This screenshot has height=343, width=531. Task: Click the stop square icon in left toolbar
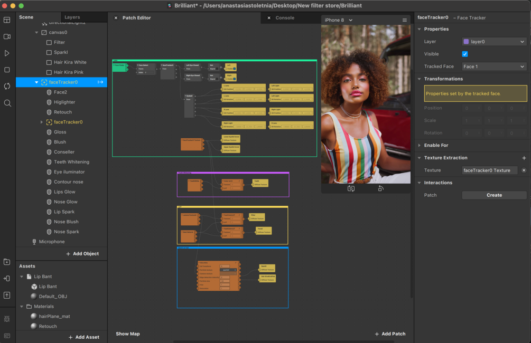click(x=7, y=70)
